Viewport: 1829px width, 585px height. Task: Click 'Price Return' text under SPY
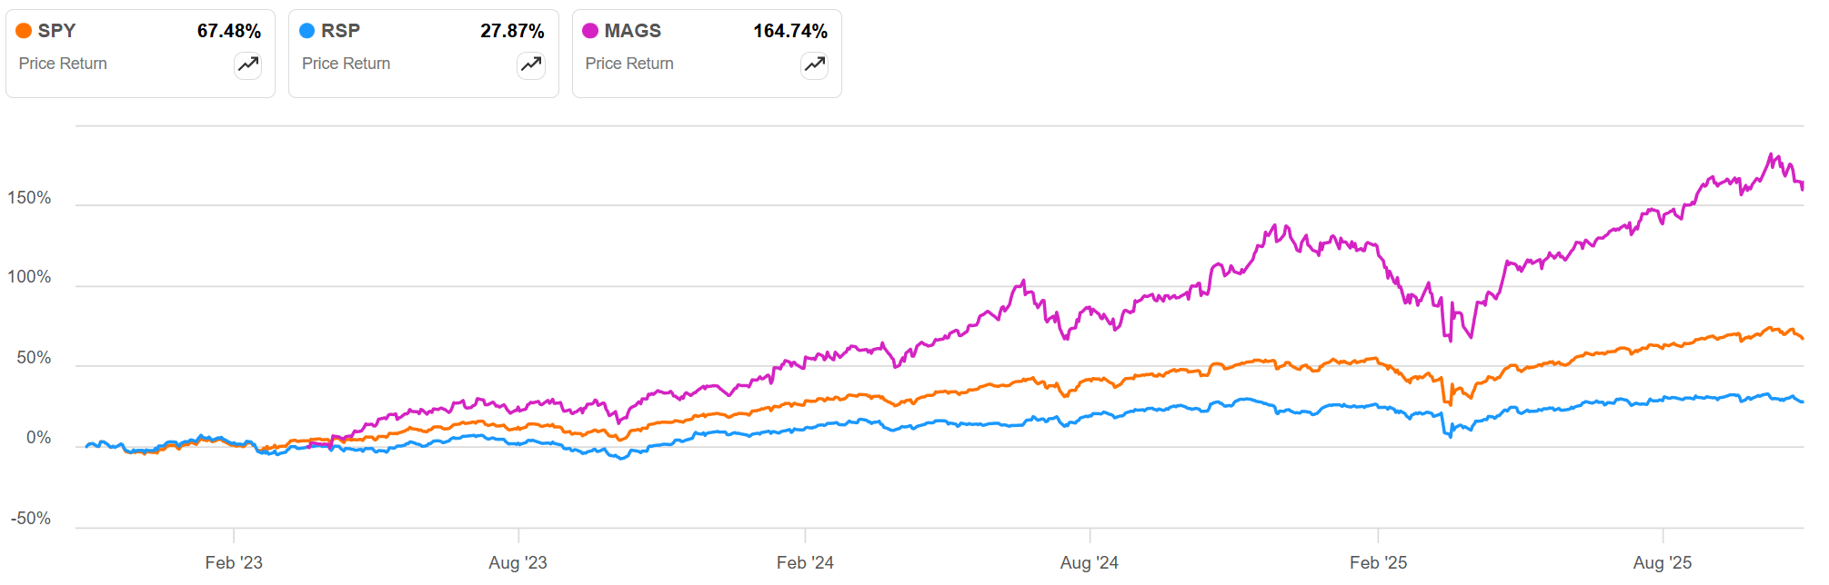tap(63, 64)
